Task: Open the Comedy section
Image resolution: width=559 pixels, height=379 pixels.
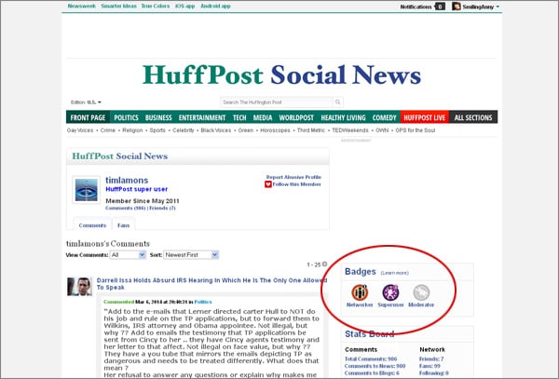Action: [384, 117]
